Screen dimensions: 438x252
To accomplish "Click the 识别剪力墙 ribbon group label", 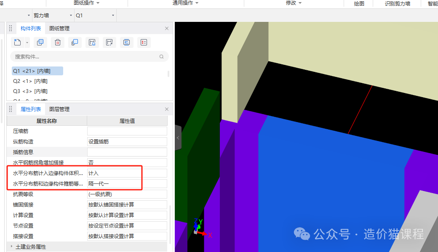I will coord(398,3).
